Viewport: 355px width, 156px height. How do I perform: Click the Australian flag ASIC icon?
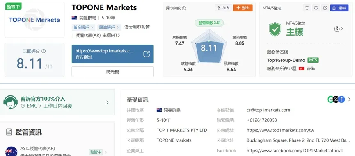coord(11,151)
